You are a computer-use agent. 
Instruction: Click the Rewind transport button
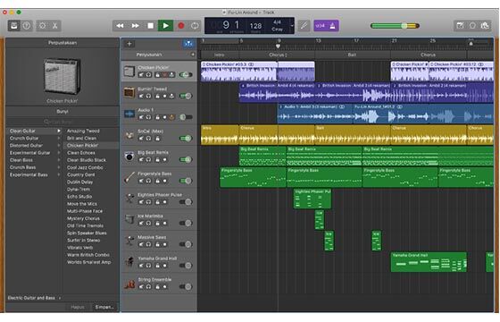[120, 26]
